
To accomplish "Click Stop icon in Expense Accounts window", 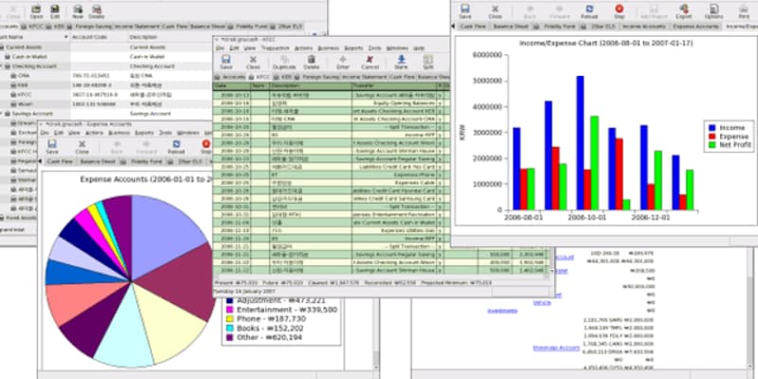I will pyautogui.click(x=207, y=146).
